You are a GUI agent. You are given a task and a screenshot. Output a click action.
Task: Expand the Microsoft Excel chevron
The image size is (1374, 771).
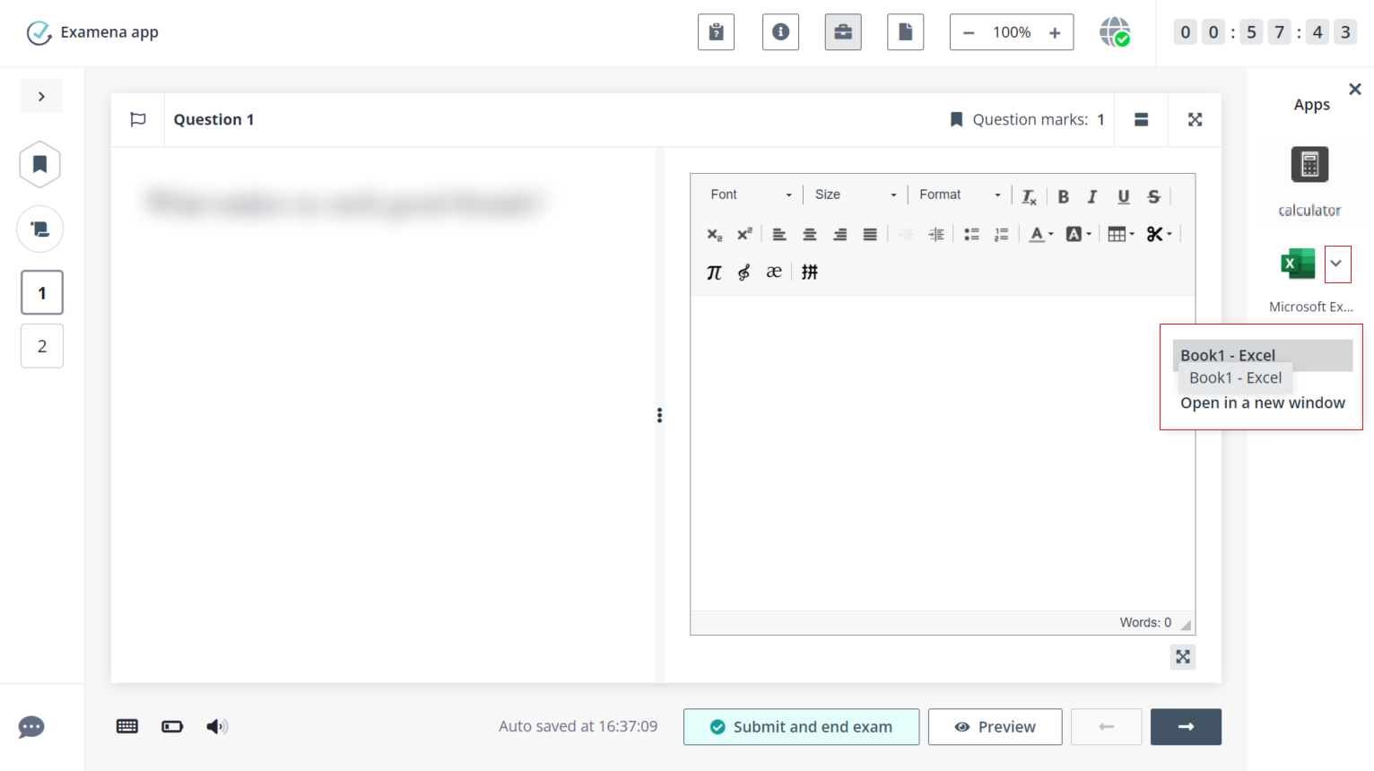[1337, 264]
